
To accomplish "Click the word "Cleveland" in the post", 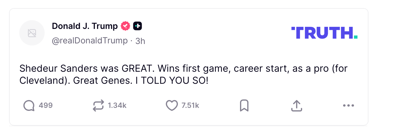I will coord(39,81).
